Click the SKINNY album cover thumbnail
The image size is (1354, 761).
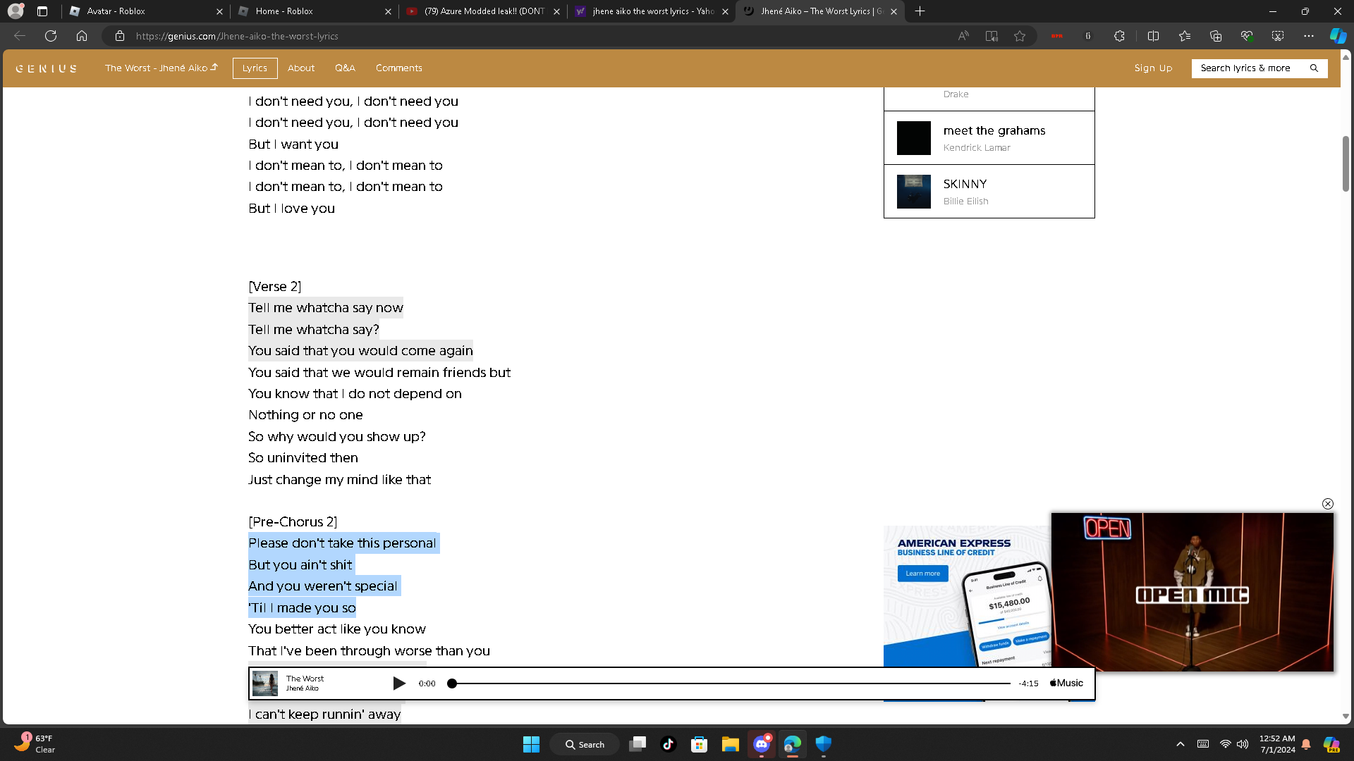[914, 192]
